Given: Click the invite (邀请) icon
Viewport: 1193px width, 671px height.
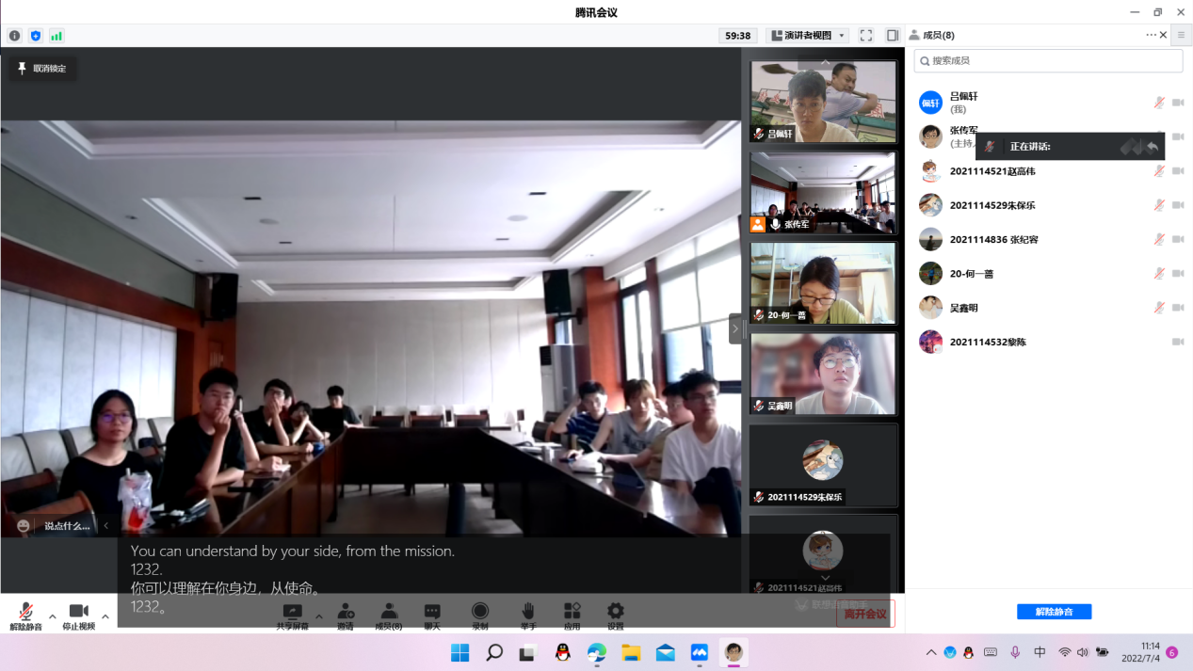Looking at the screenshot, I should pos(346,615).
